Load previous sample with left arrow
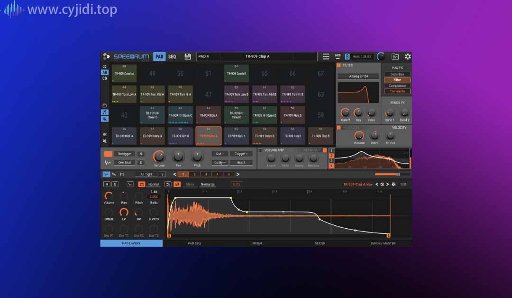The image size is (512, 298). point(377,184)
